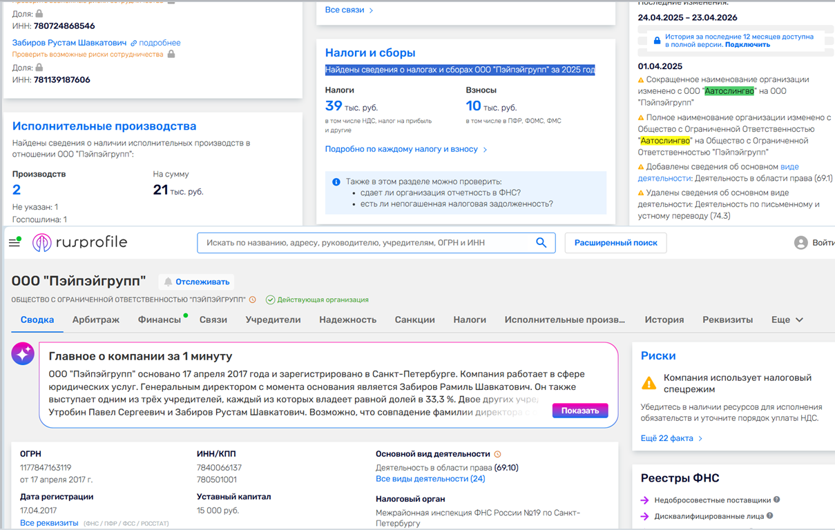The width and height of the screenshot is (835, 530).
Task: Expand Все связи chevron link
Action: 349,10
